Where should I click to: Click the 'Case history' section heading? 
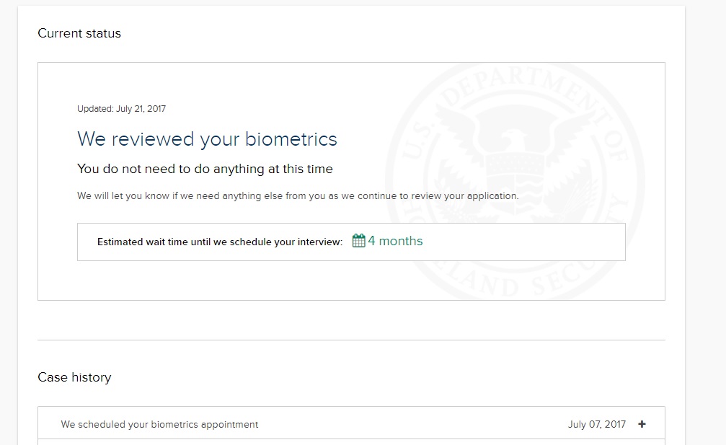(x=74, y=377)
